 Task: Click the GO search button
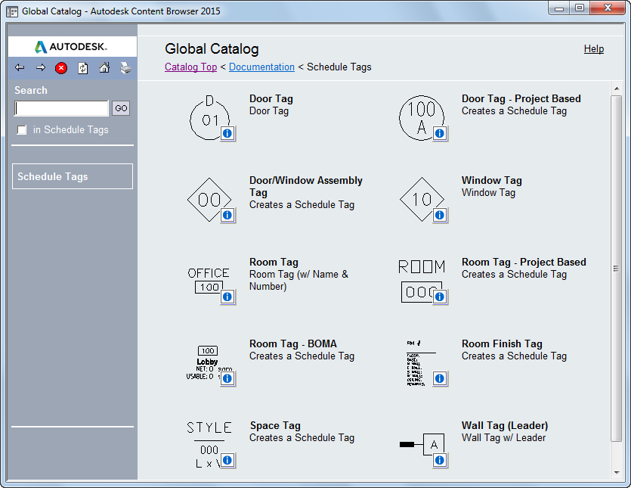(121, 108)
